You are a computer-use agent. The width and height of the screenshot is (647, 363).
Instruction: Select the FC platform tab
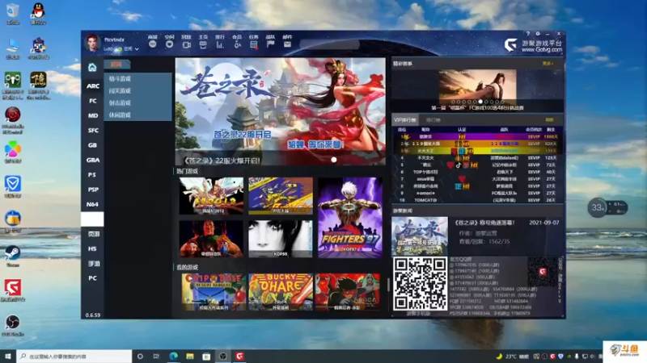(x=92, y=101)
